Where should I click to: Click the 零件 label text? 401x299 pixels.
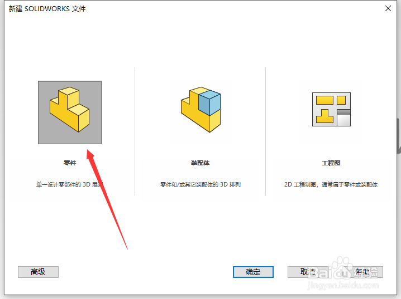pos(70,163)
